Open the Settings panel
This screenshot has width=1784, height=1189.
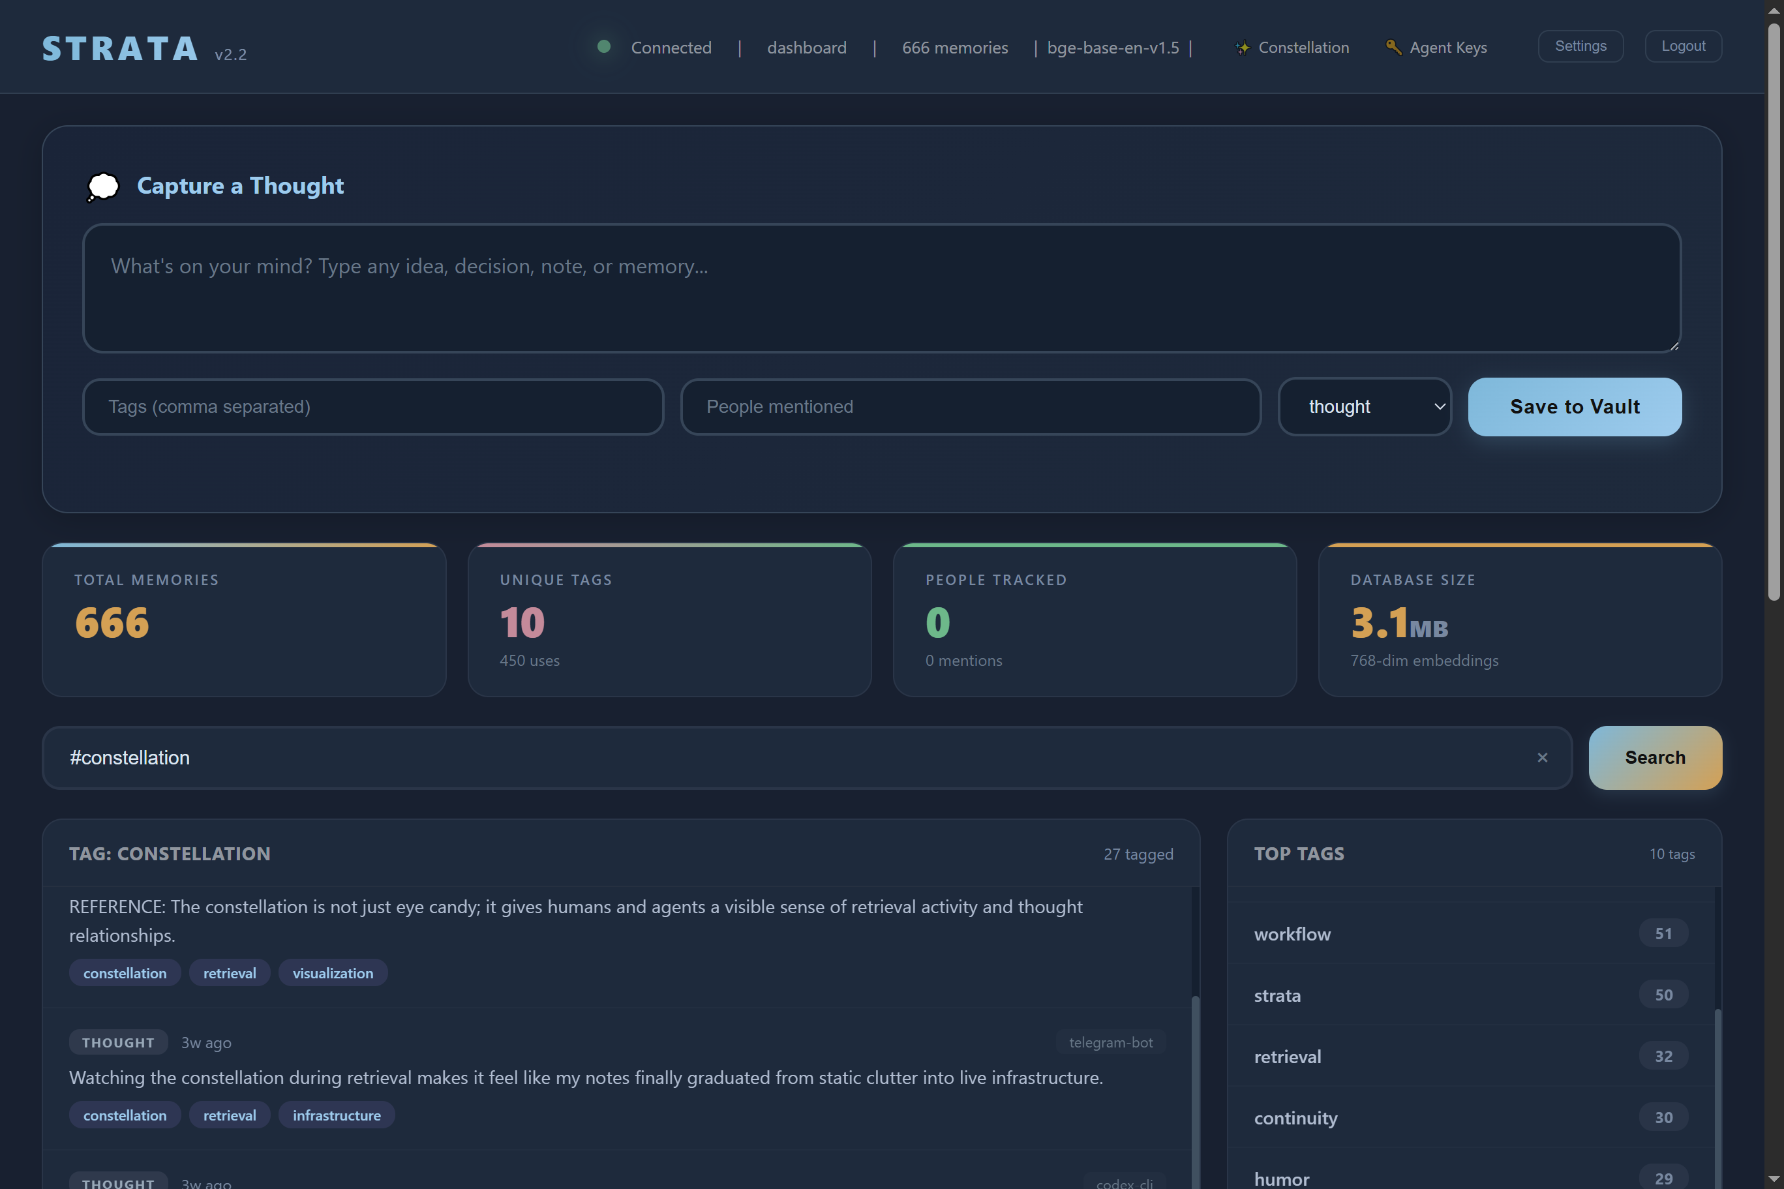[x=1580, y=46]
